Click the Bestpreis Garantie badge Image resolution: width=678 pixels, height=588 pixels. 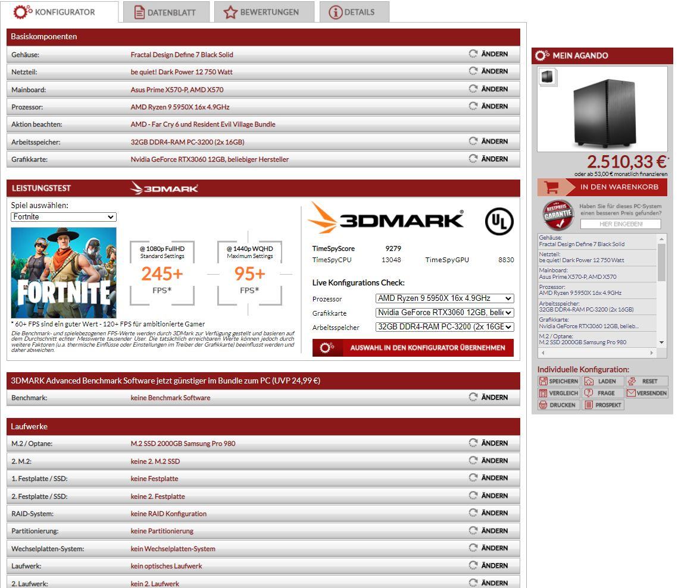tap(558, 215)
